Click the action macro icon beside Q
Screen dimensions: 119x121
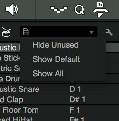(101, 9)
